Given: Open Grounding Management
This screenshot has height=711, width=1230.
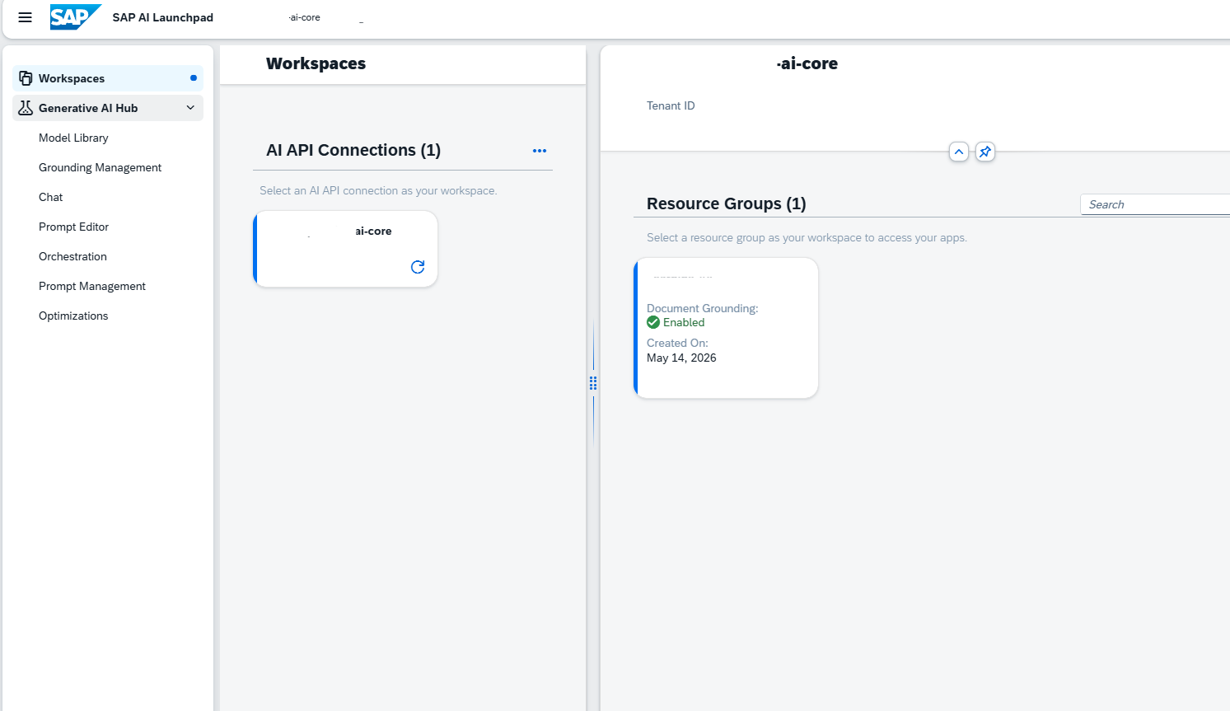Looking at the screenshot, I should 100,167.
